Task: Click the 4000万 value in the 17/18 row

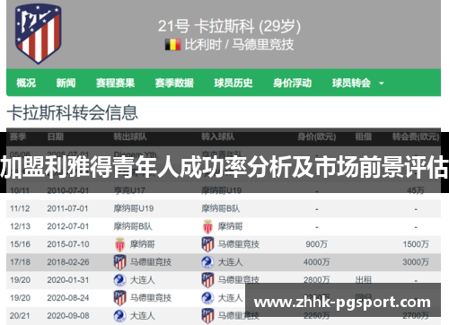Action: [x=317, y=262]
